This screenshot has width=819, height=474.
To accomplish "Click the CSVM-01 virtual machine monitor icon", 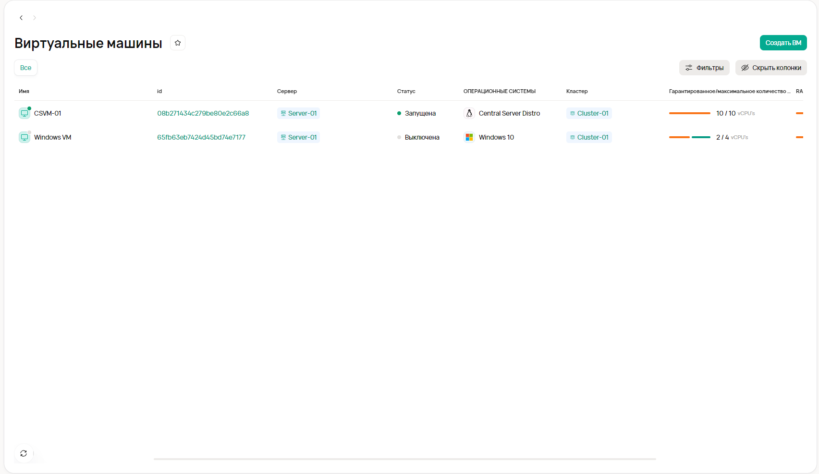I will 24,113.
